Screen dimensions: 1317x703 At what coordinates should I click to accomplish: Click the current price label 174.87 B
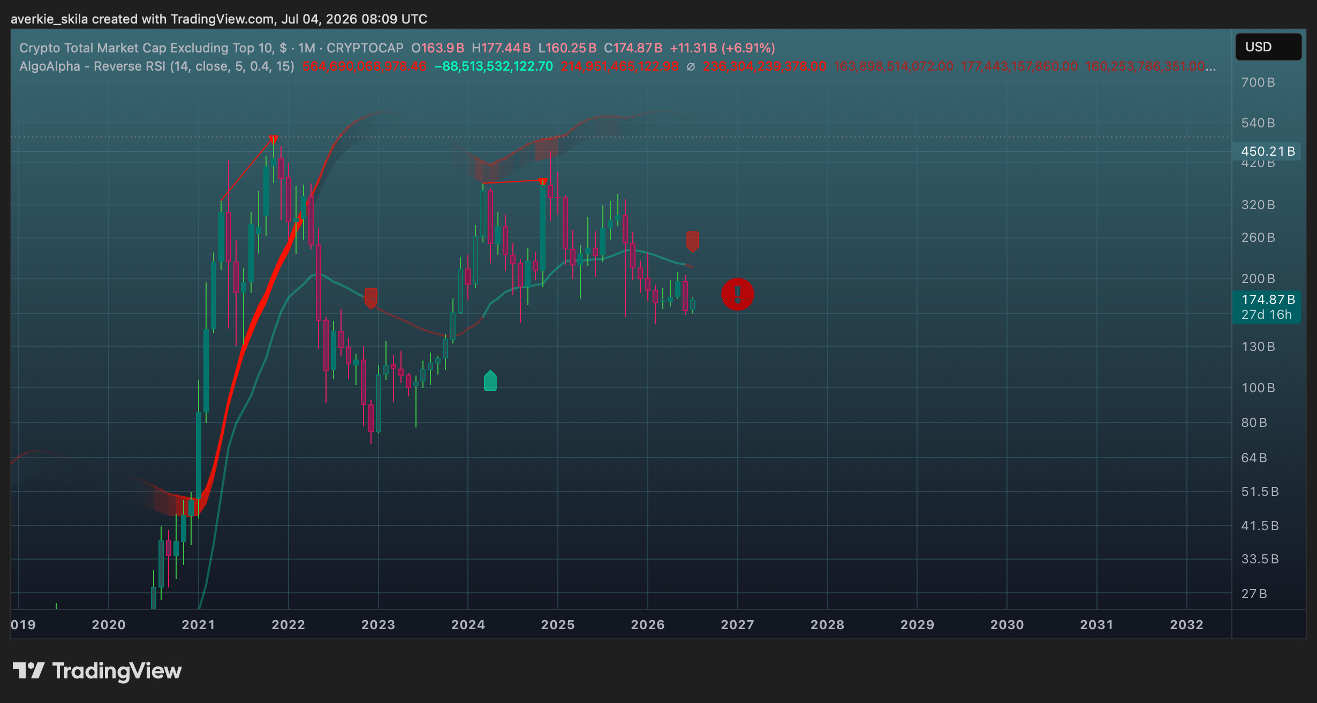click(1267, 300)
